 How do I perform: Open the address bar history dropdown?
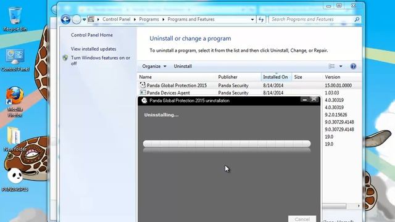(x=252, y=19)
